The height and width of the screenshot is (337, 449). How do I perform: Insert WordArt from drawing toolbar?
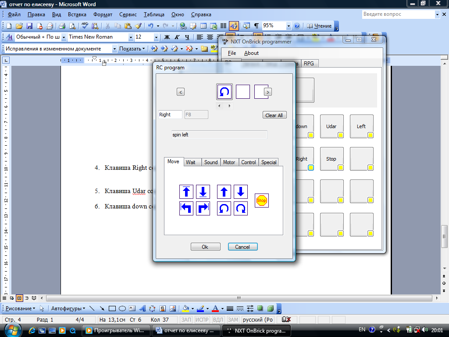click(x=143, y=308)
